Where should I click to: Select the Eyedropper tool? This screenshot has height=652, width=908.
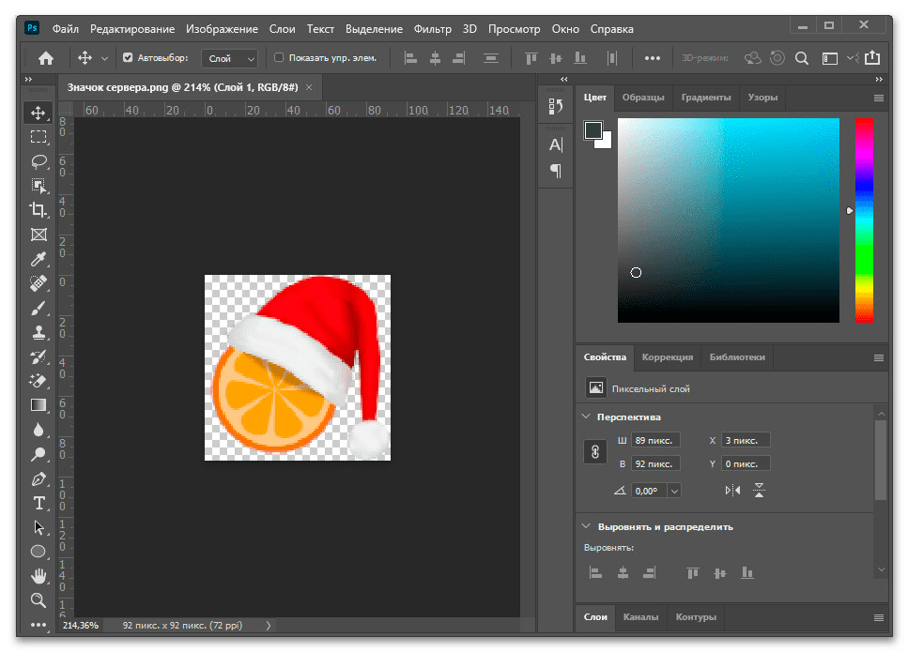38,259
